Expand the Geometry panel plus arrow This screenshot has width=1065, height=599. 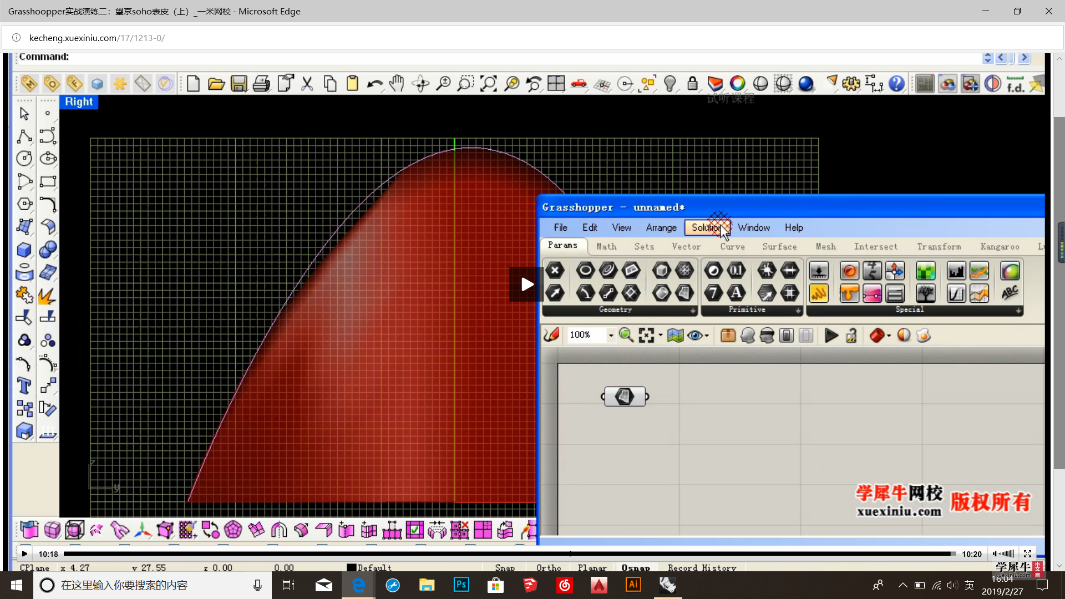[x=693, y=311]
